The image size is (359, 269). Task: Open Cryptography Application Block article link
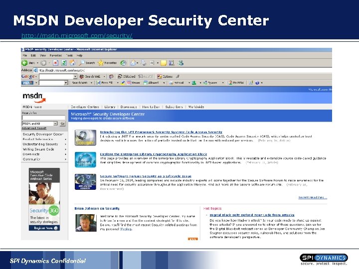[x=154, y=154]
